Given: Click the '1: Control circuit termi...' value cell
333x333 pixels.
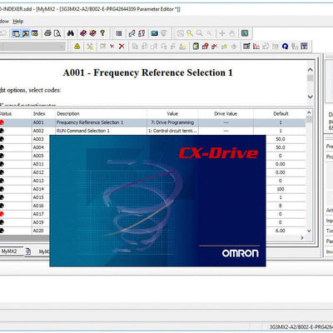Looking at the screenshot, I should click(x=172, y=131).
